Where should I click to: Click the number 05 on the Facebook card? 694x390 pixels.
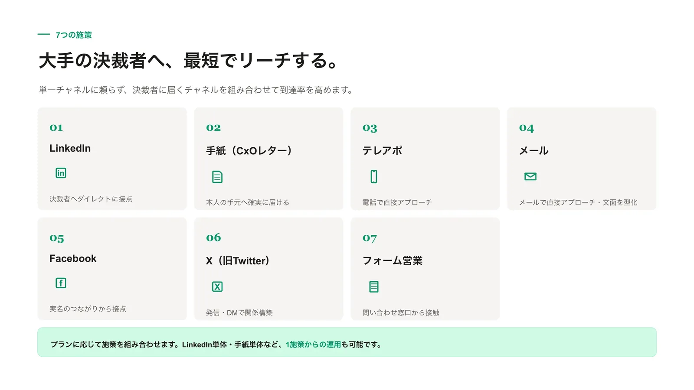[x=57, y=238]
